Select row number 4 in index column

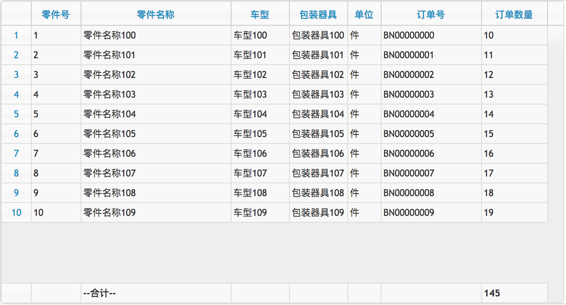(16, 95)
